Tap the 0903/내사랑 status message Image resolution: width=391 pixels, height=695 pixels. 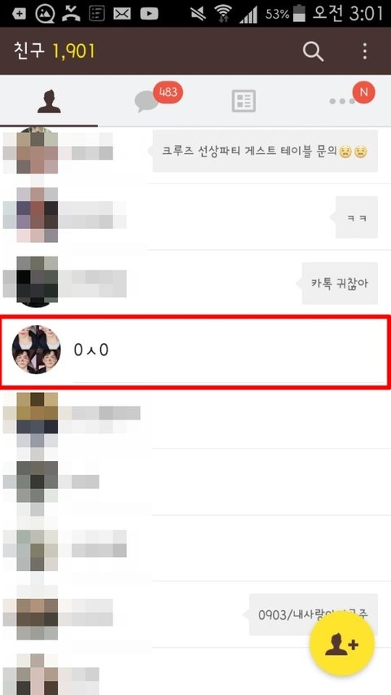(313, 614)
